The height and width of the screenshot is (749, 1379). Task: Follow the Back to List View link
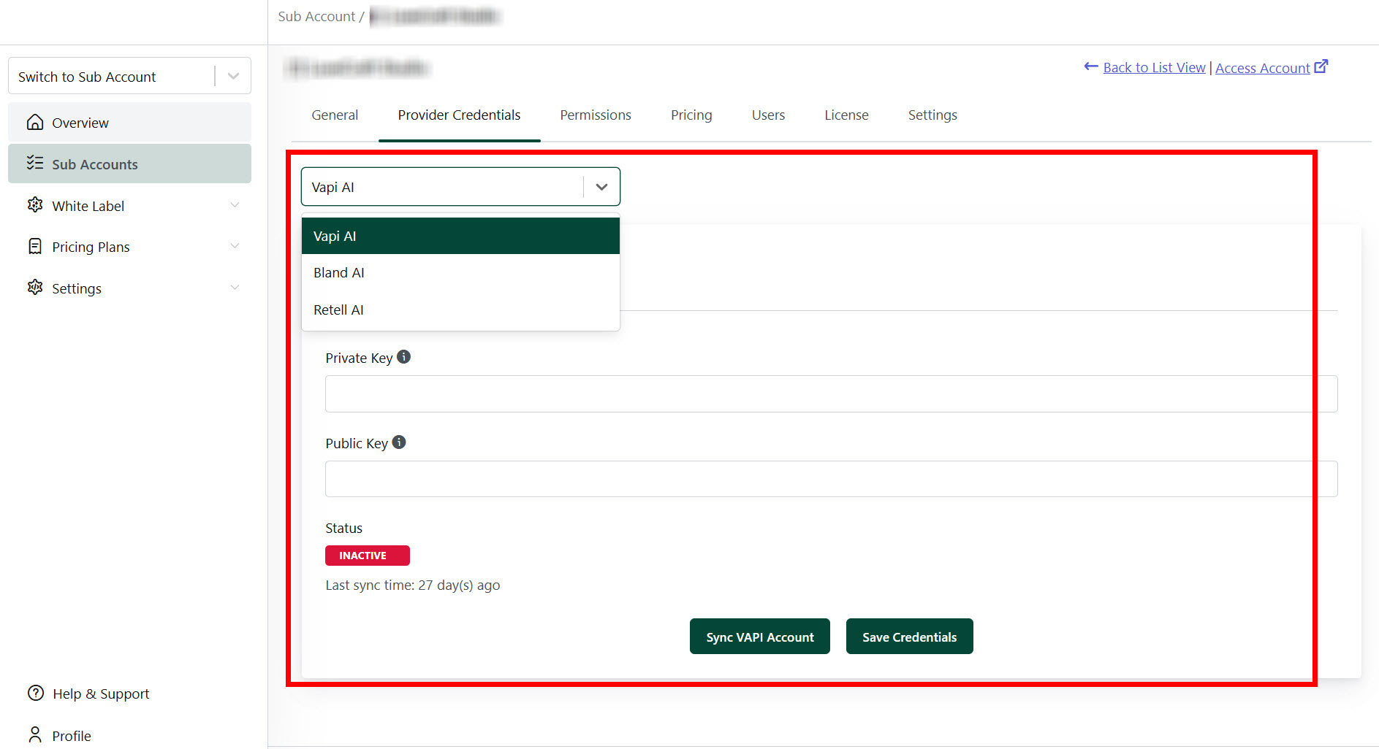click(x=1154, y=67)
